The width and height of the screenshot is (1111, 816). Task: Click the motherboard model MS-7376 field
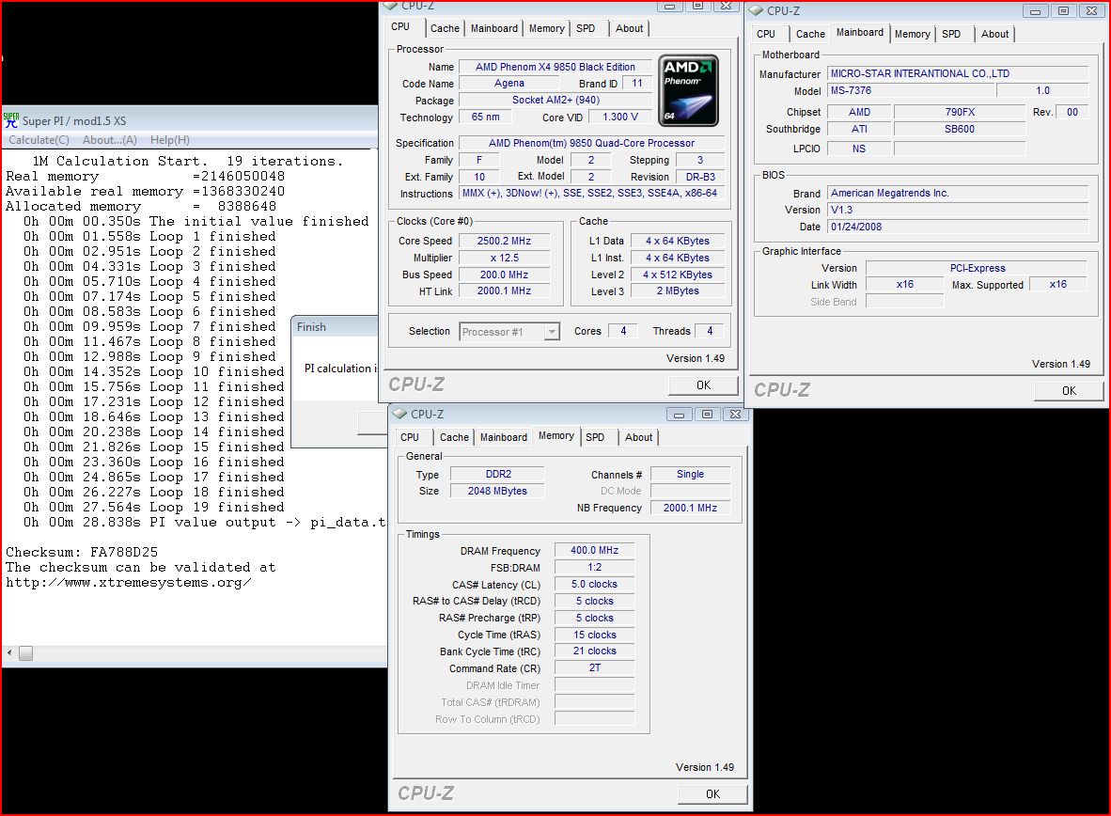(911, 91)
